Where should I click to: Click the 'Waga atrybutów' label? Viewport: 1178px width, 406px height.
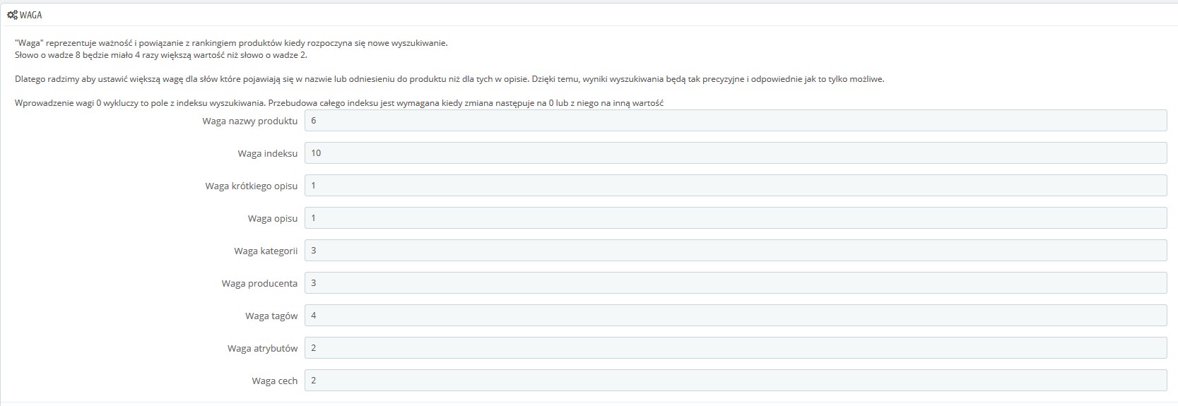[263, 348]
